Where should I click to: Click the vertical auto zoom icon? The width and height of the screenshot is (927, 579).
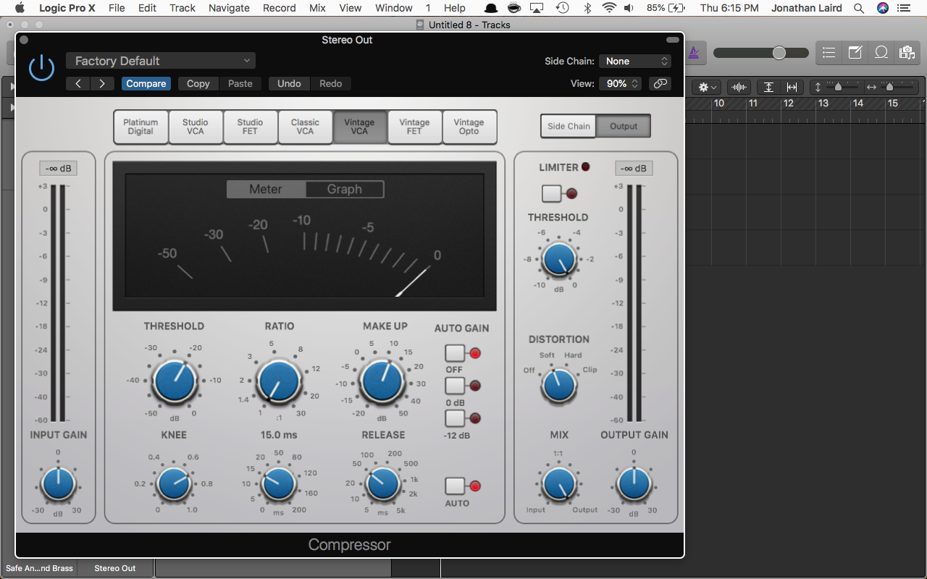769,87
